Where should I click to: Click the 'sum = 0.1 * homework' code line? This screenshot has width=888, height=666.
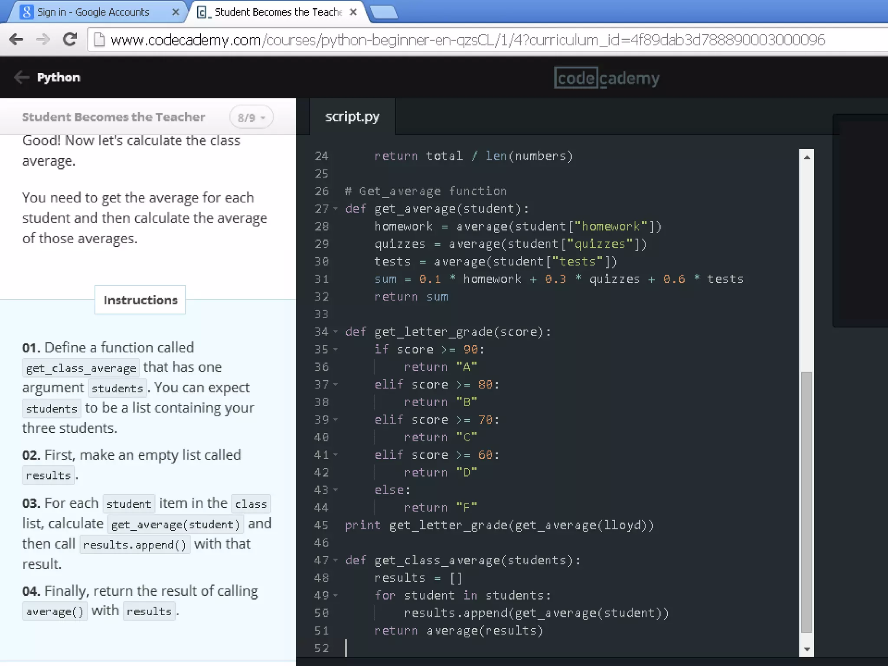tap(559, 279)
